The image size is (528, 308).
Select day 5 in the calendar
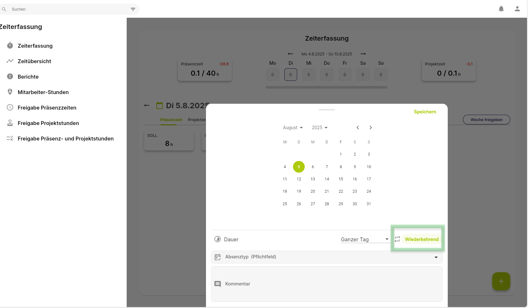299,167
